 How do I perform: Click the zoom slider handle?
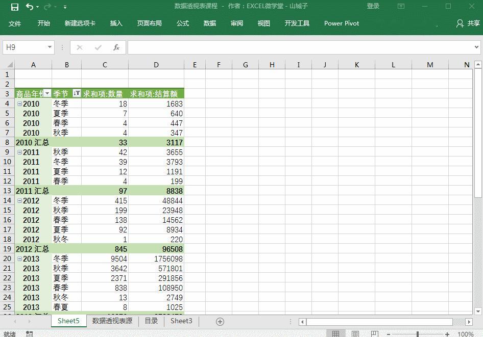tap(418, 334)
